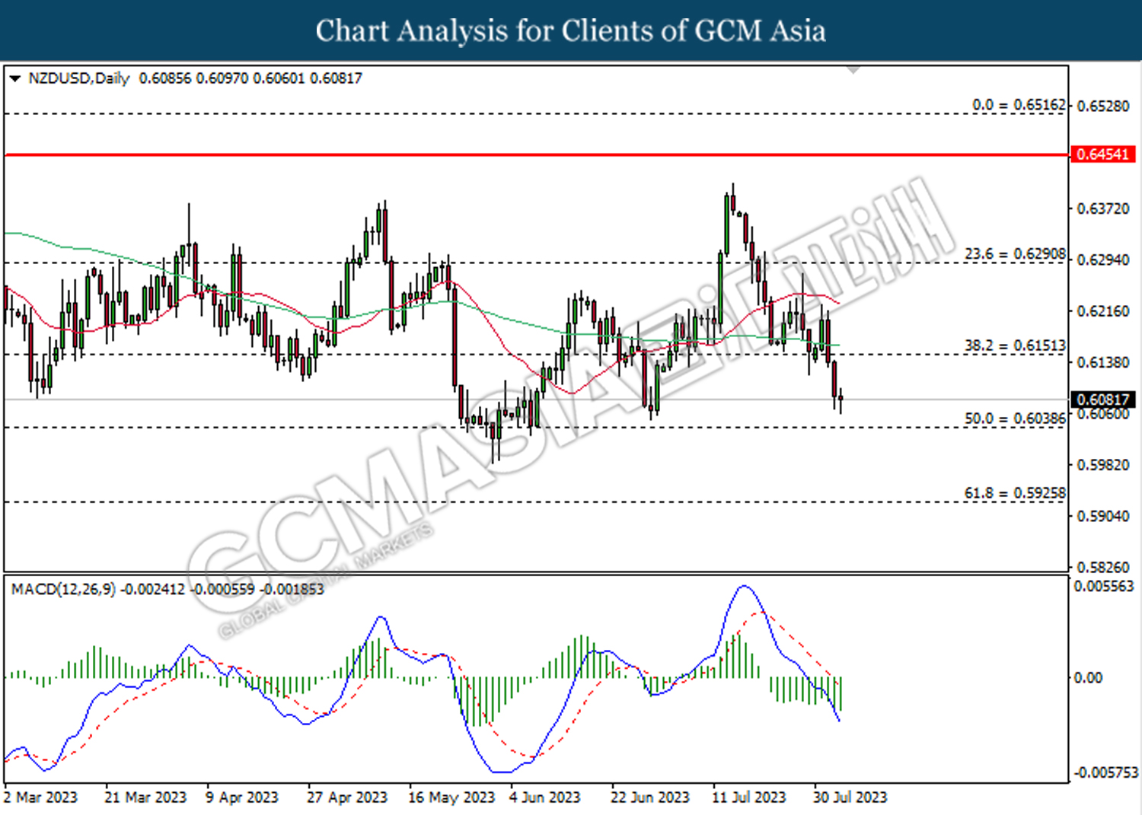Click the date label 16 May 2023
The width and height of the screenshot is (1142, 815).
click(x=451, y=797)
